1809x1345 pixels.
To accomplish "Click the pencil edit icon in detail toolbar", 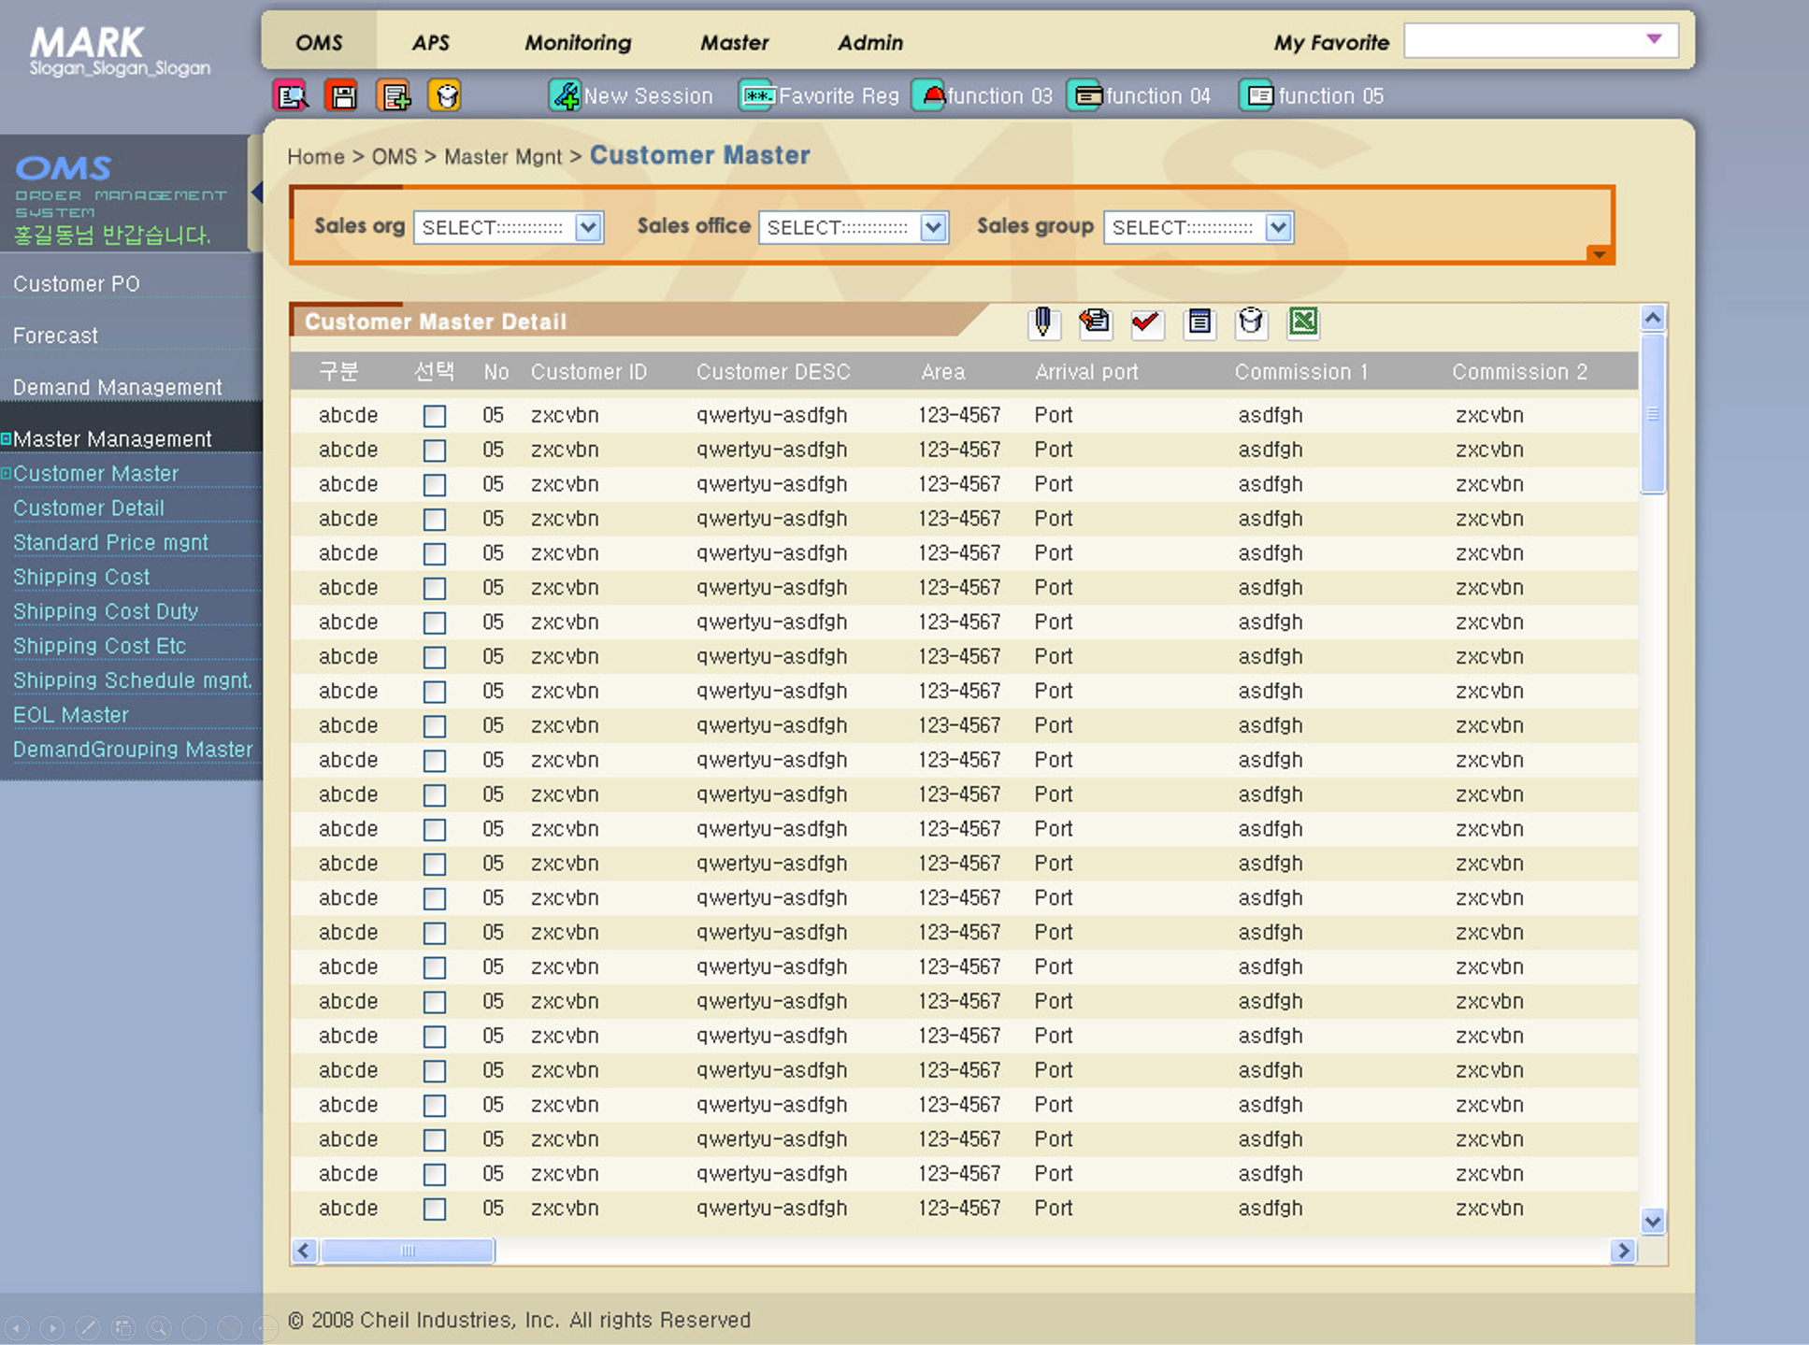I will click(1043, 323).
